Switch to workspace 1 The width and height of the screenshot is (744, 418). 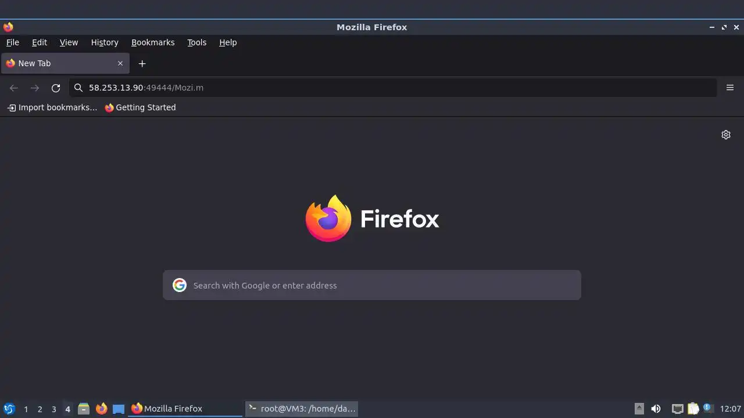tap(26, 409)
